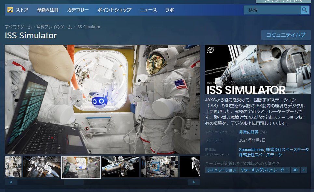Open the コミュニティハブ button

(286, 35)
